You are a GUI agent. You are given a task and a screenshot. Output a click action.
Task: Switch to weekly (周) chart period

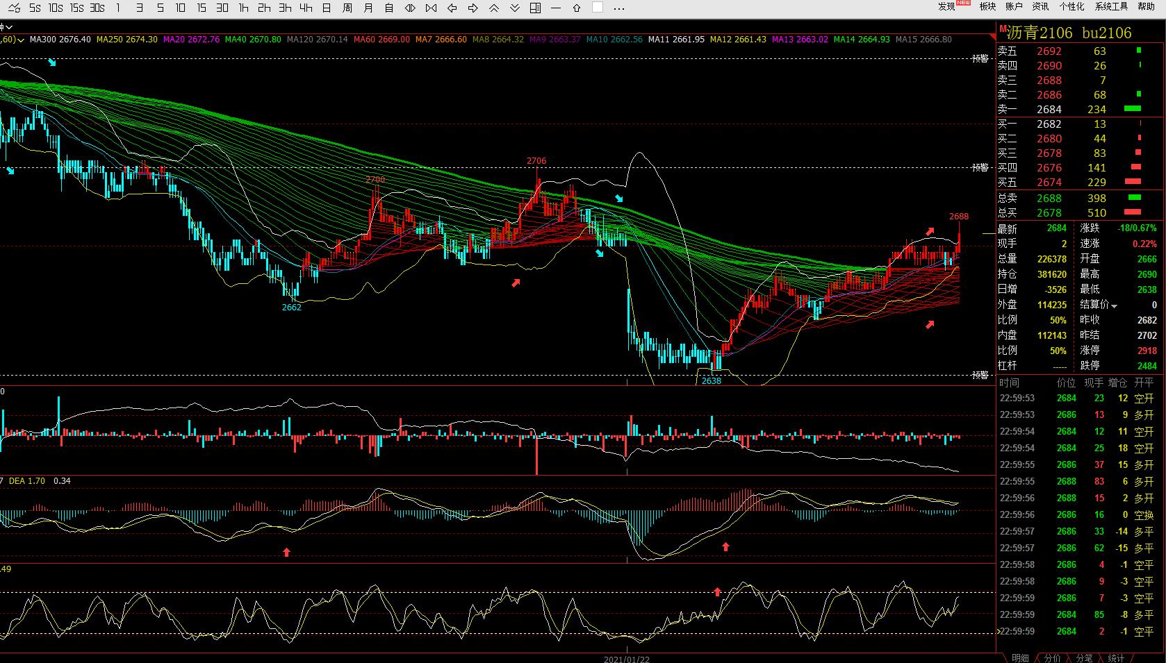tap(347, 8)
